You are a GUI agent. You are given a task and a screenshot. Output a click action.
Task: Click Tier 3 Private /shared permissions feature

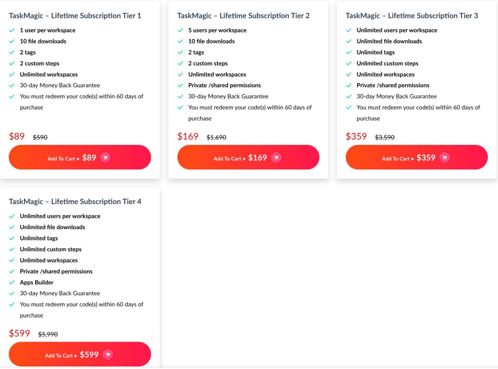pyautogui.click(x=393, y=86)
